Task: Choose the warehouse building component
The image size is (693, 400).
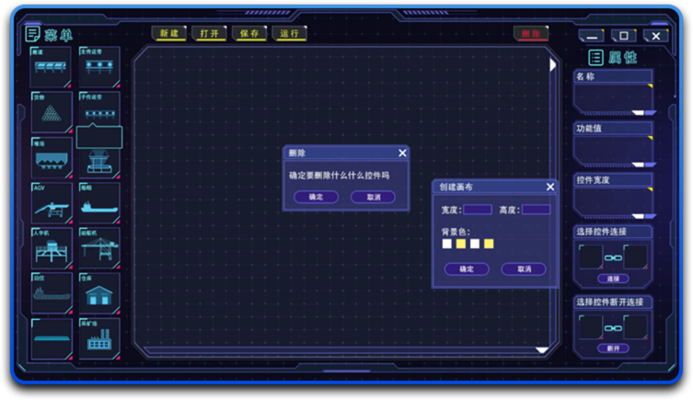Action: click(98, 294)
